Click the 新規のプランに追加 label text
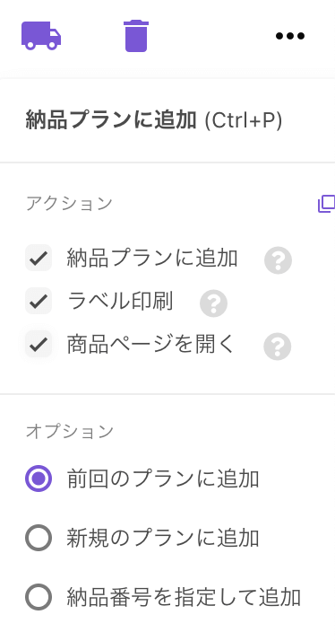This screenshot has width=335, height=641. pos(163,538)
